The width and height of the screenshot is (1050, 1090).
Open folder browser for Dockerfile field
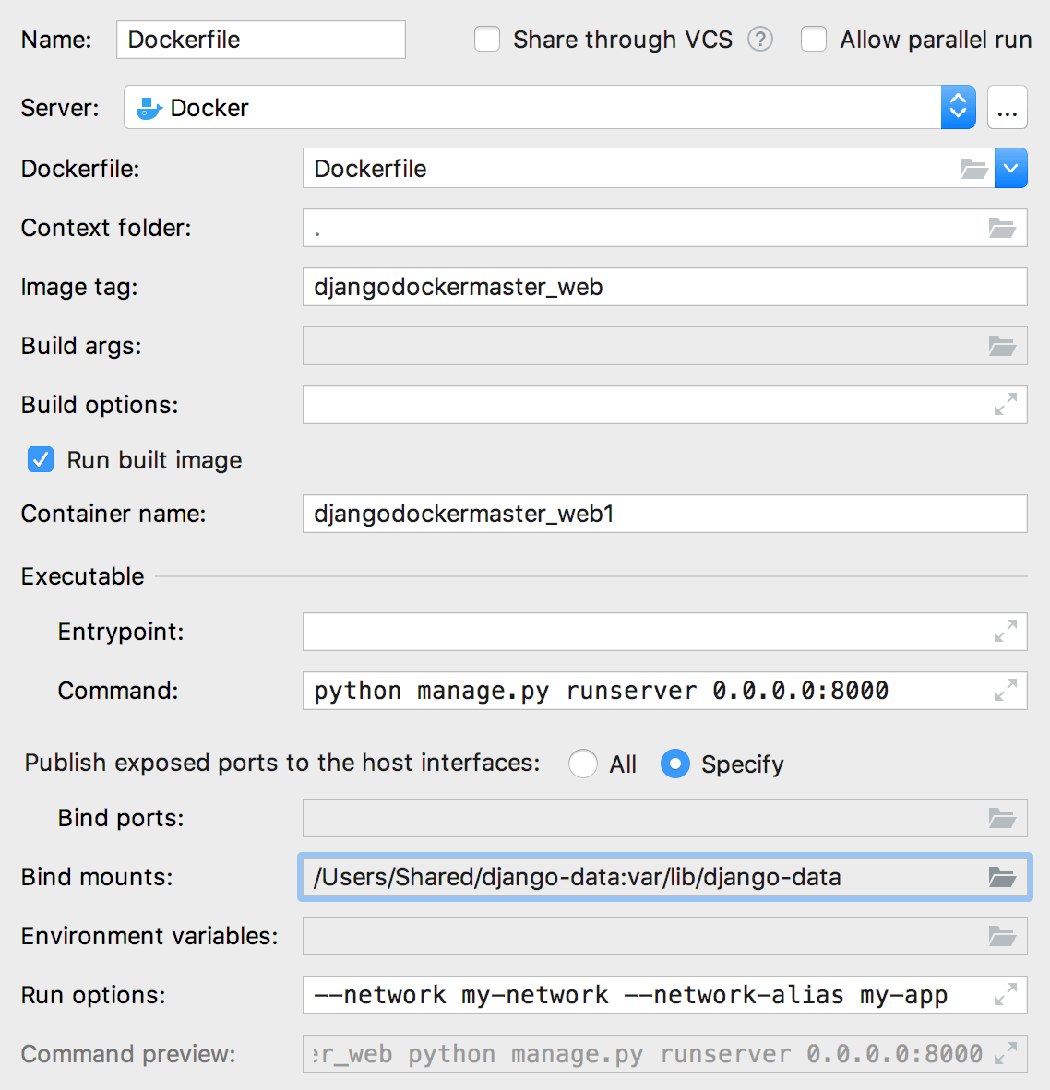(973, 168)
